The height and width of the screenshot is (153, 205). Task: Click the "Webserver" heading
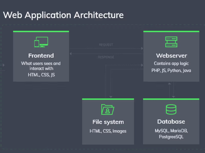171,56
